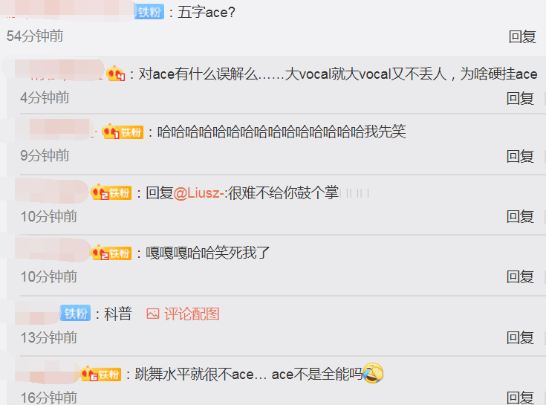Click the 铁粉 badge before 嘎嘎嘎哈哈笑死我了
The image size is (546, 405).
[x=111, y=253]
